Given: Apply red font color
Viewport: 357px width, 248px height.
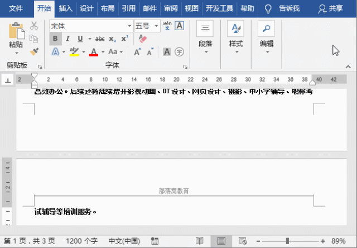Looking at the screenshot, I should pyautogui.click(x=94, y=52).
